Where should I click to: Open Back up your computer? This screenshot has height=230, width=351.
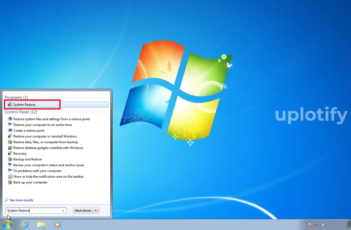[x=30, y=182]
